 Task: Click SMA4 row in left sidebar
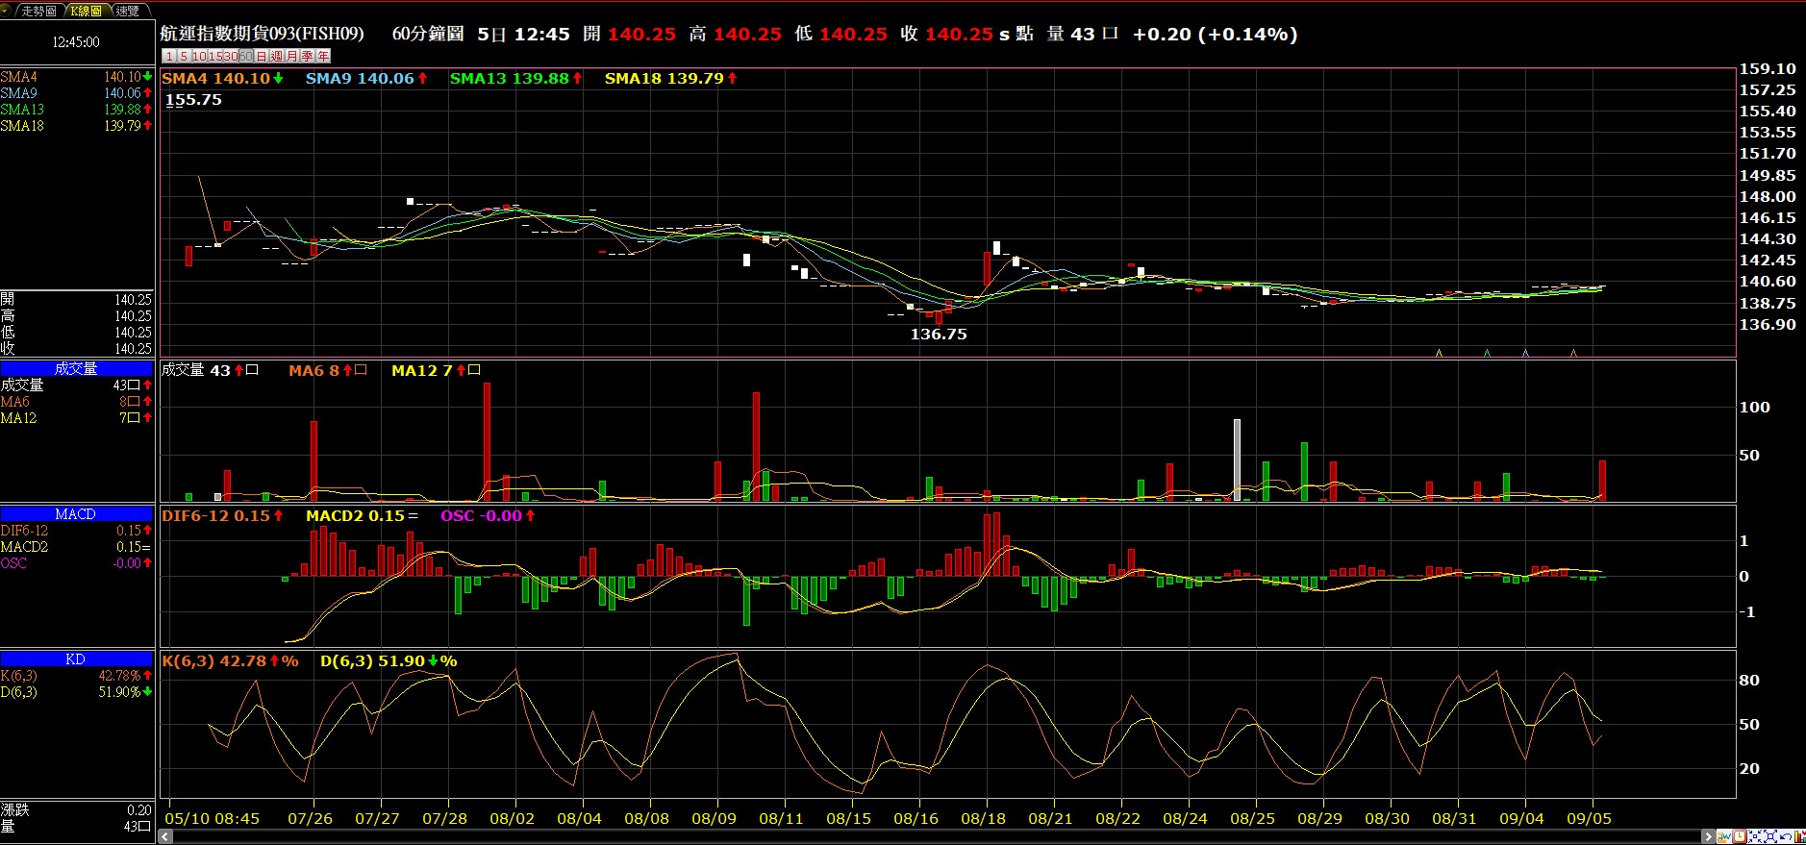[x=76, y=77]
